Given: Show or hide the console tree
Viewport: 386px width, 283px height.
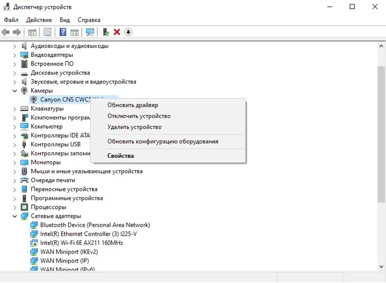Looking at the screenshot, I should point(32,32).
